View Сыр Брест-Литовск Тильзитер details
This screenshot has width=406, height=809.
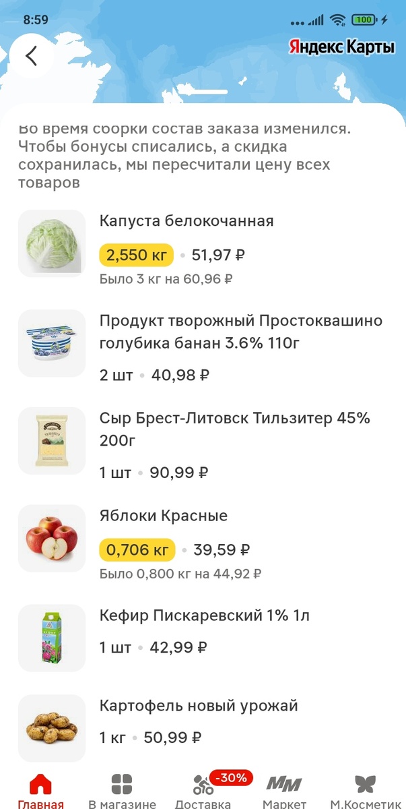(x=202, y=429)
